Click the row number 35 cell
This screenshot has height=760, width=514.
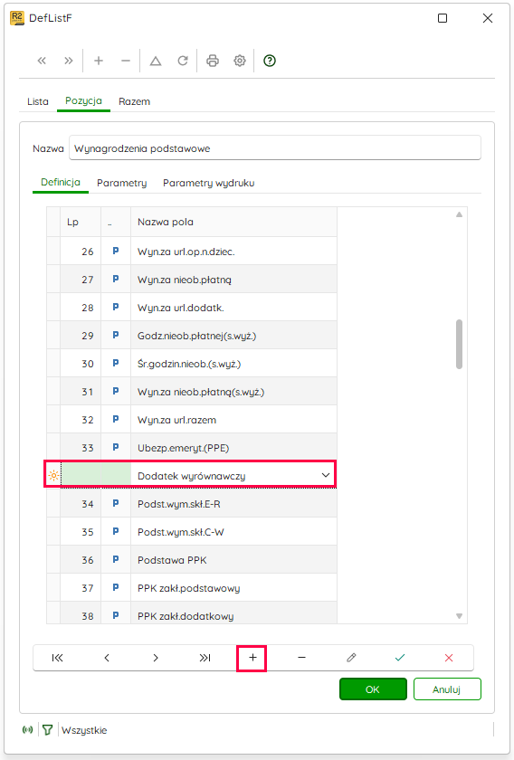tap(81, 532)
